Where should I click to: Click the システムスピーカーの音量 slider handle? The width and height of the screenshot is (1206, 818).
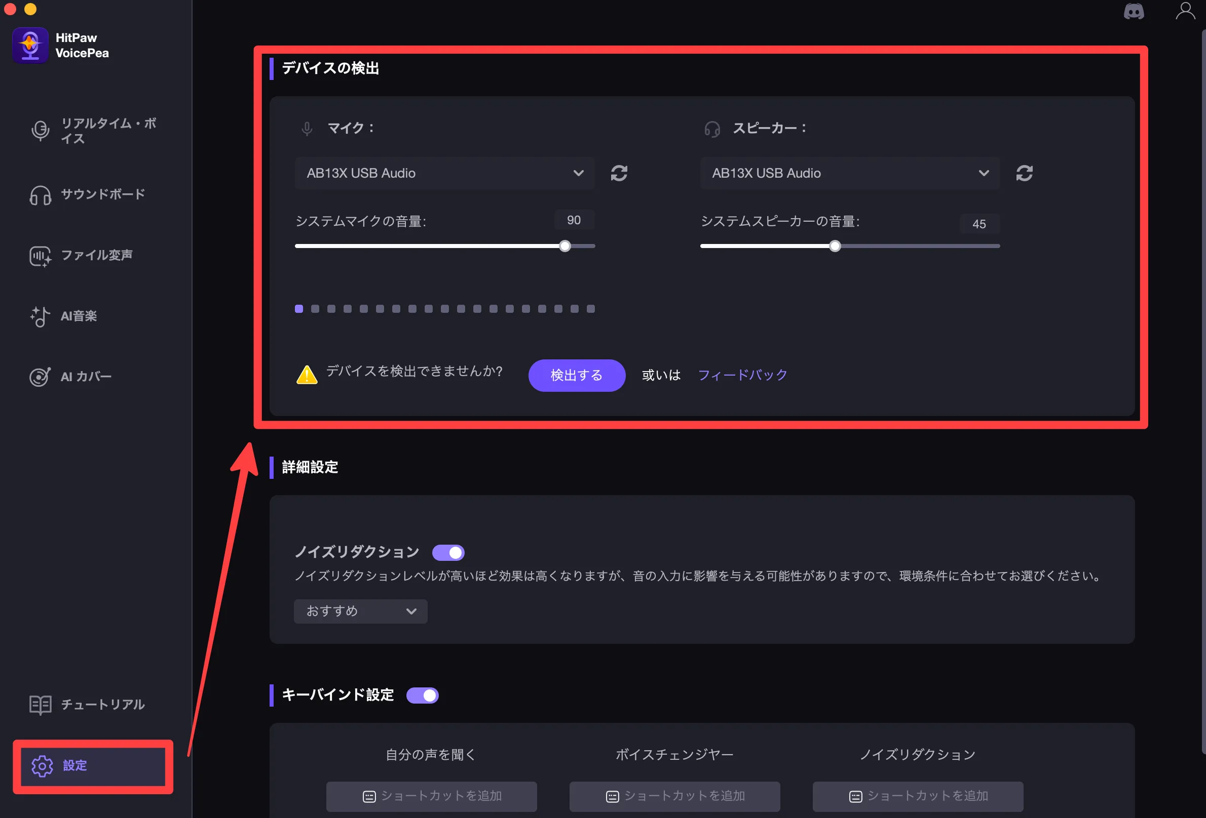point(835,246)
